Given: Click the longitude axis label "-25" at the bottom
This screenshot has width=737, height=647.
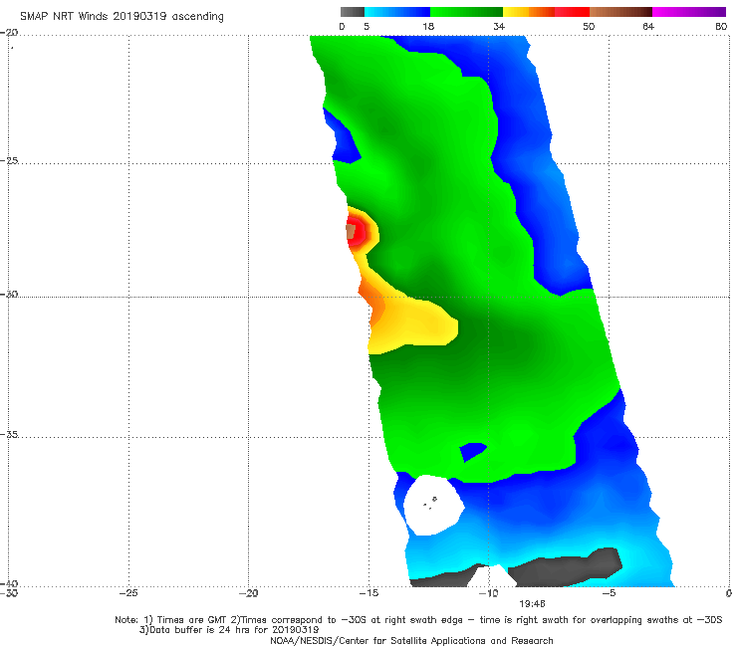Looking at the screenshot, I should (128, 593).
